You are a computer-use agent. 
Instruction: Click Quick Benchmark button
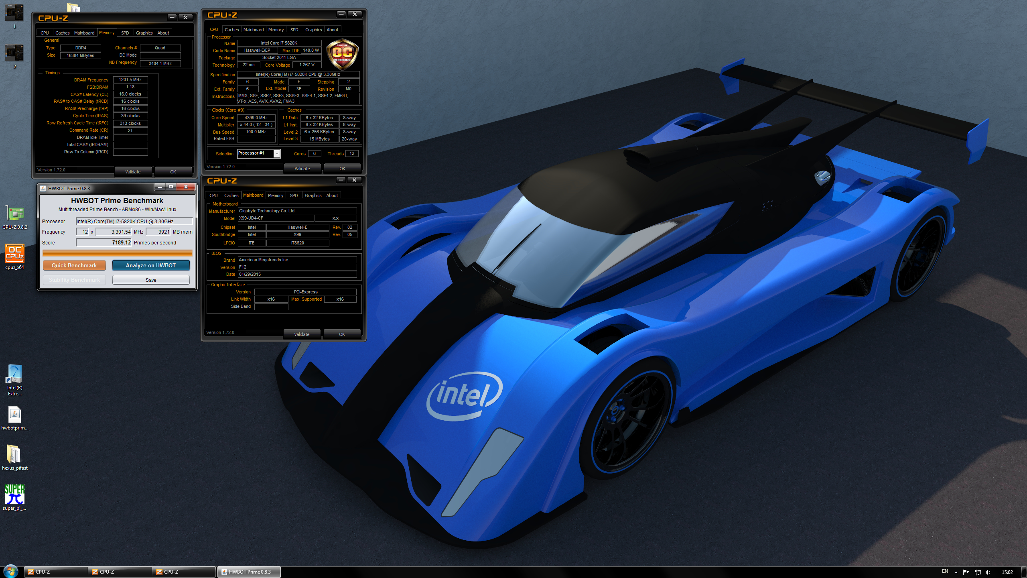click(x=74, y=265)
